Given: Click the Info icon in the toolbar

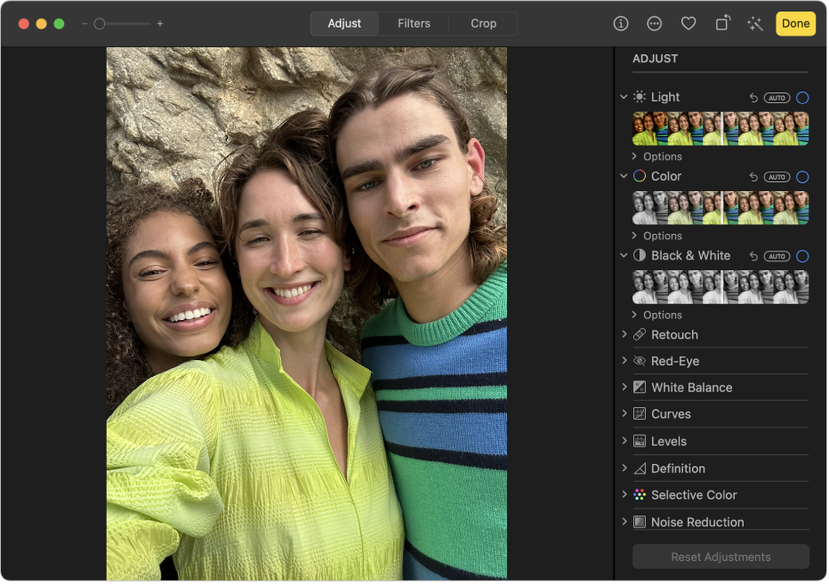Looking at the screenshot, I should (x=620, y=23).
